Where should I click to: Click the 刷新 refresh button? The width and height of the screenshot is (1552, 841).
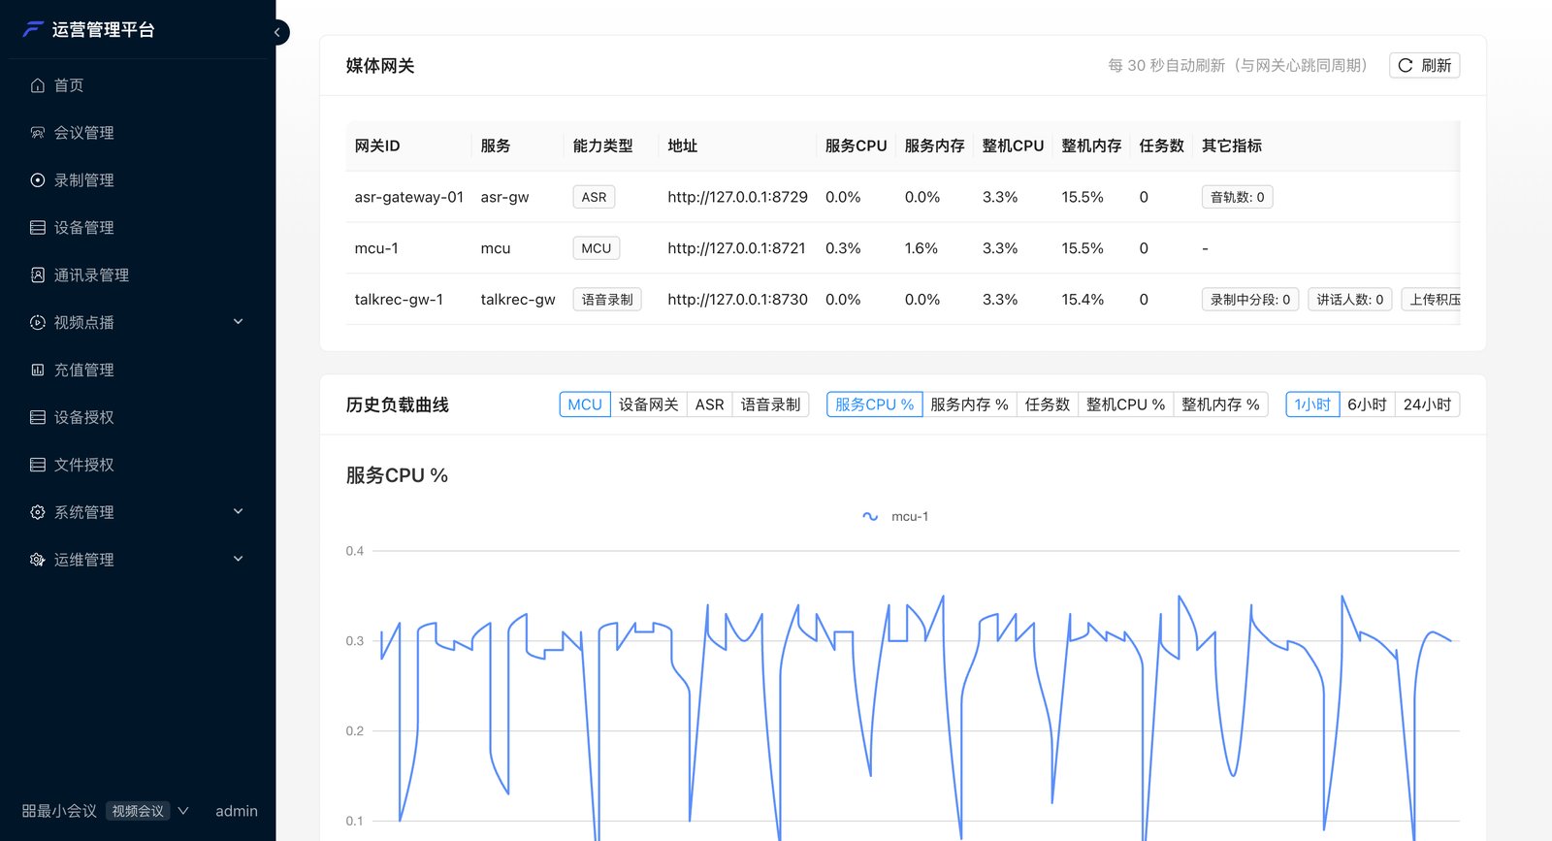click(x=1425, y=66)
